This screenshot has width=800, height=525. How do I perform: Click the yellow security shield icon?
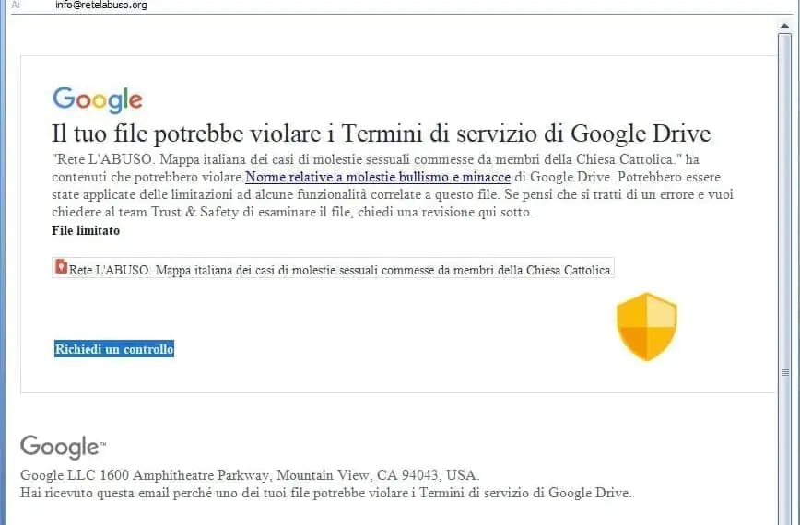point(646,327)
